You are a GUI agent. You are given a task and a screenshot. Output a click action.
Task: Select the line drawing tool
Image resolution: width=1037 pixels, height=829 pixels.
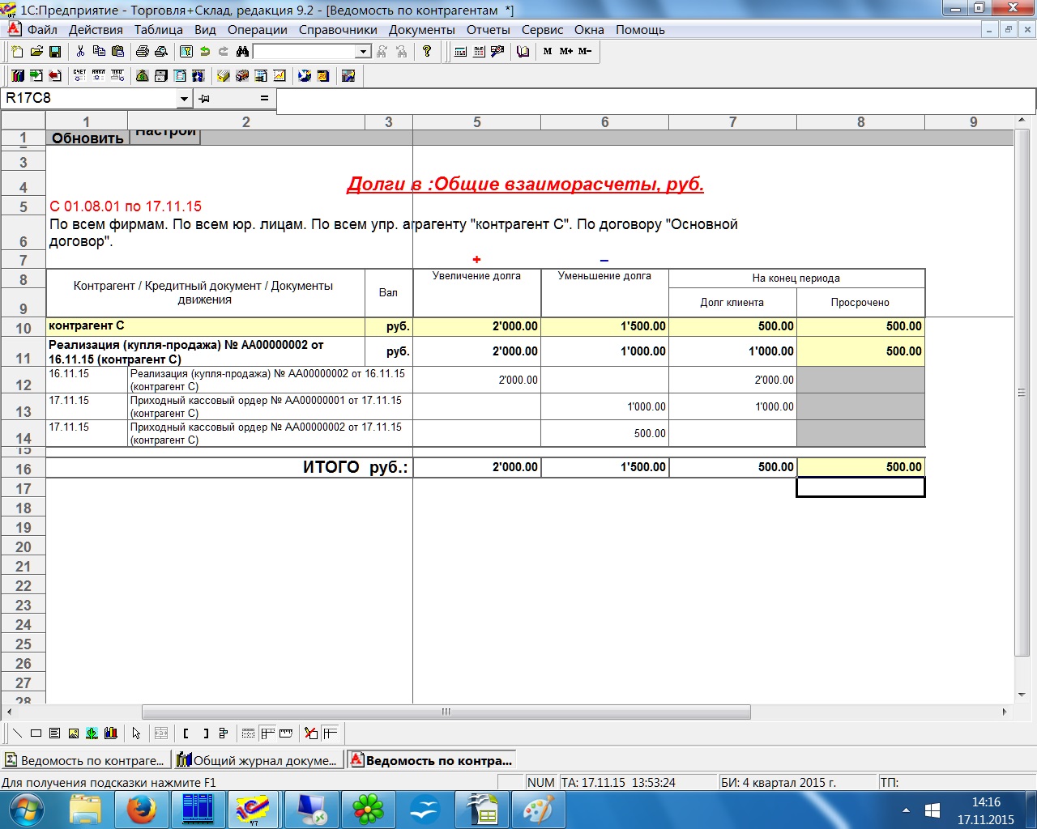17,733
